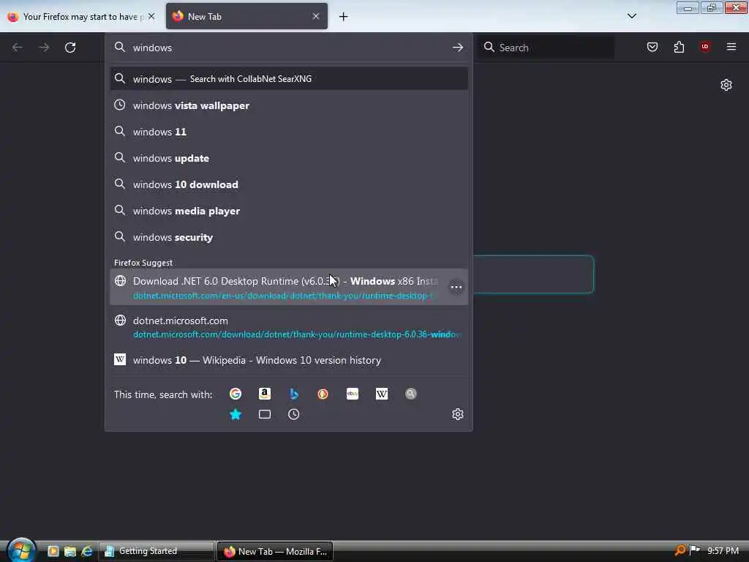This screenshot has height=562, width=749.
Task: Search this time with Google icon
Action: pyautogui.click(x=236, y=394)
